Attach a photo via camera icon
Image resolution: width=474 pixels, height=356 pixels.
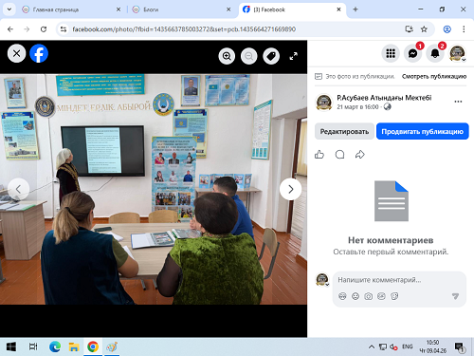(369, 296)
